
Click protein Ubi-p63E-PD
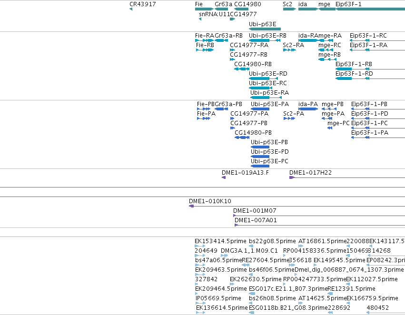(260, 157)
